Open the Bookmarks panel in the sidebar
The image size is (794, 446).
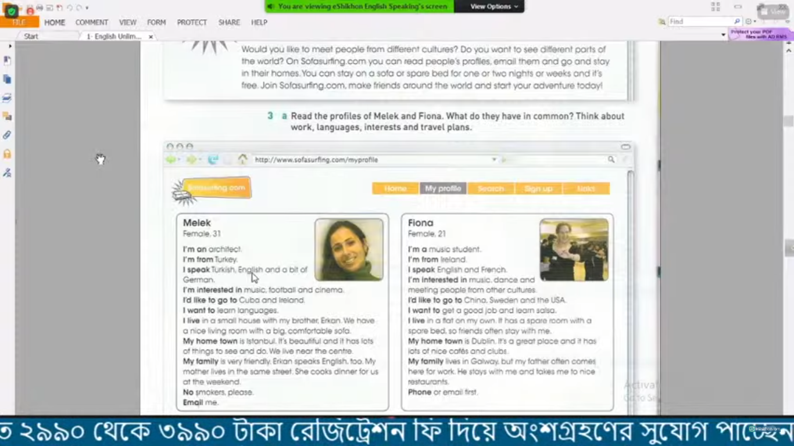7,61
